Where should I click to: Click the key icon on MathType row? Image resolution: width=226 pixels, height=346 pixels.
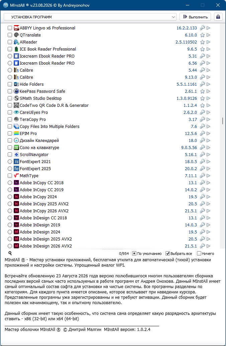[202, 176]
